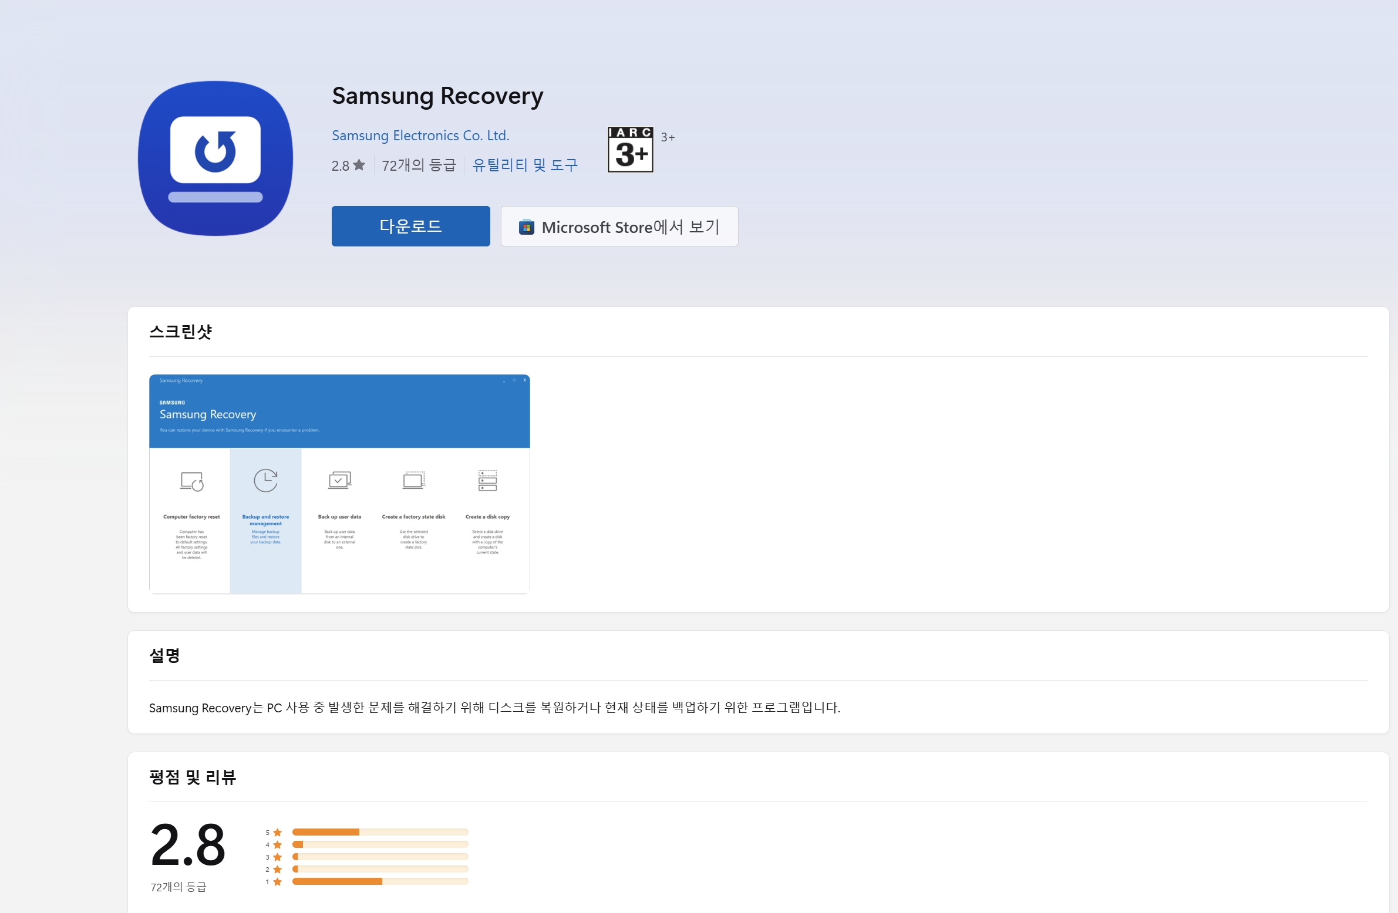Click the Create a disk copy icon
The image size is (1398, 913).
click(x=488, y=481)
